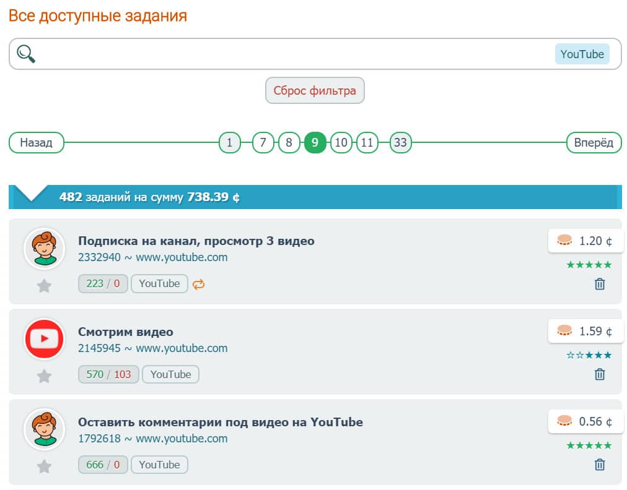Toggle favorite star for 'Смотрим видео'
This screenshot has width=627, height=490.
[44, 376]
